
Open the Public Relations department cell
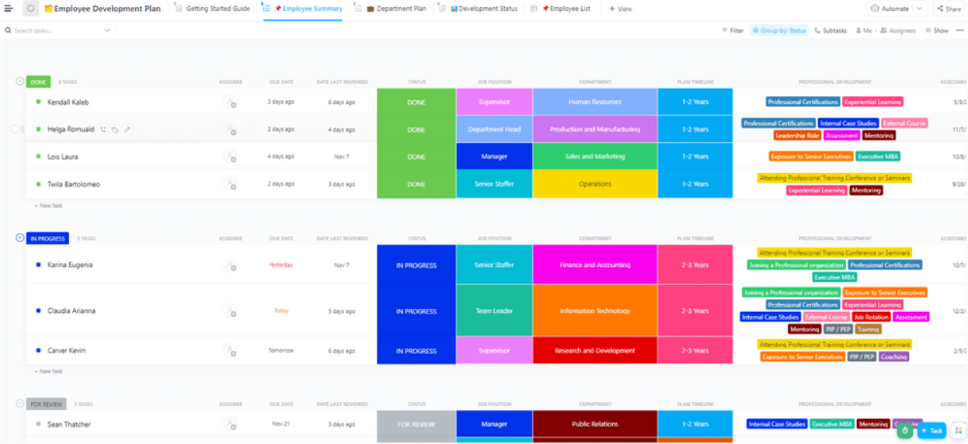(595, 425)
